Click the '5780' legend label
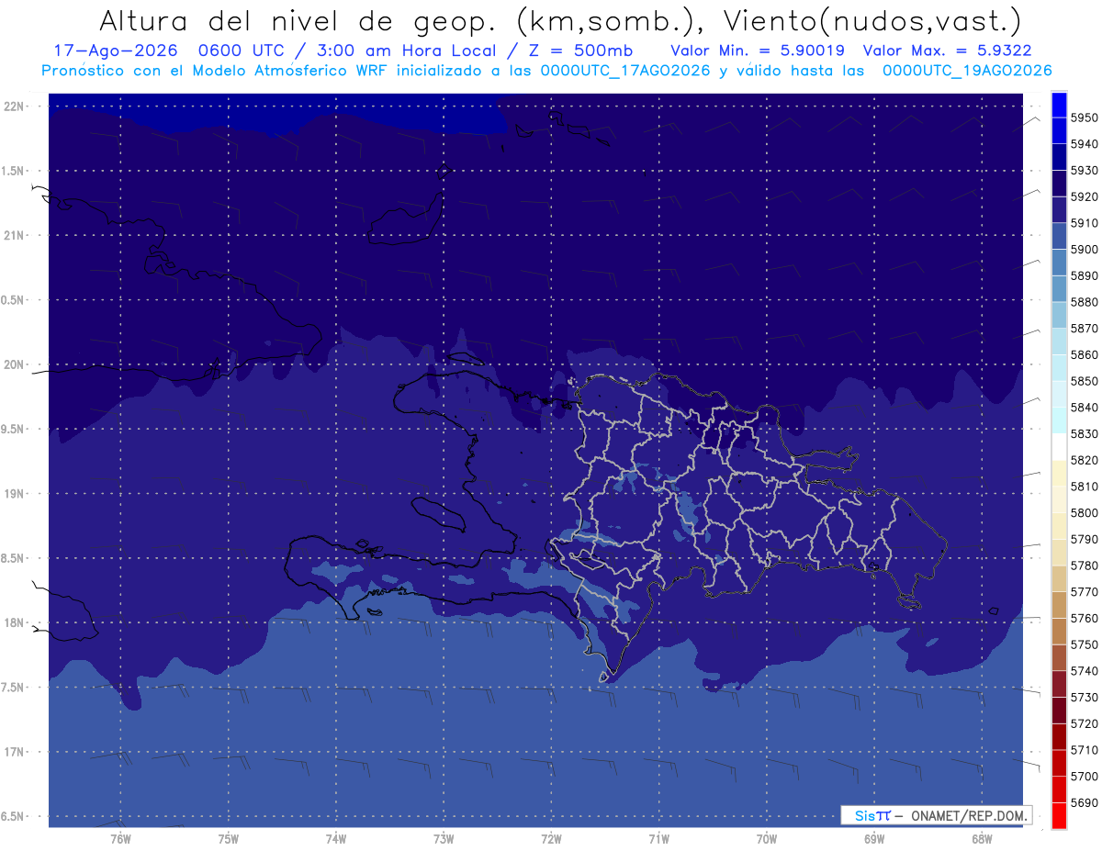 [1085, 565]
